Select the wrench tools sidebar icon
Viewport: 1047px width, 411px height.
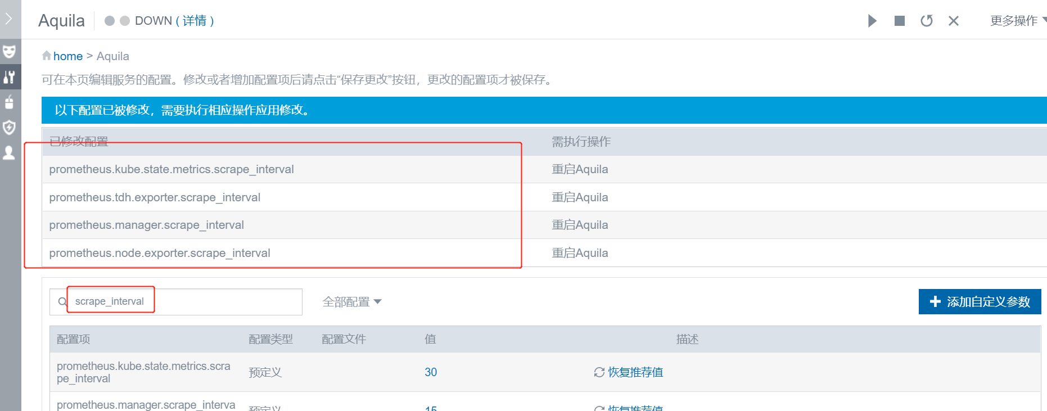9,77
